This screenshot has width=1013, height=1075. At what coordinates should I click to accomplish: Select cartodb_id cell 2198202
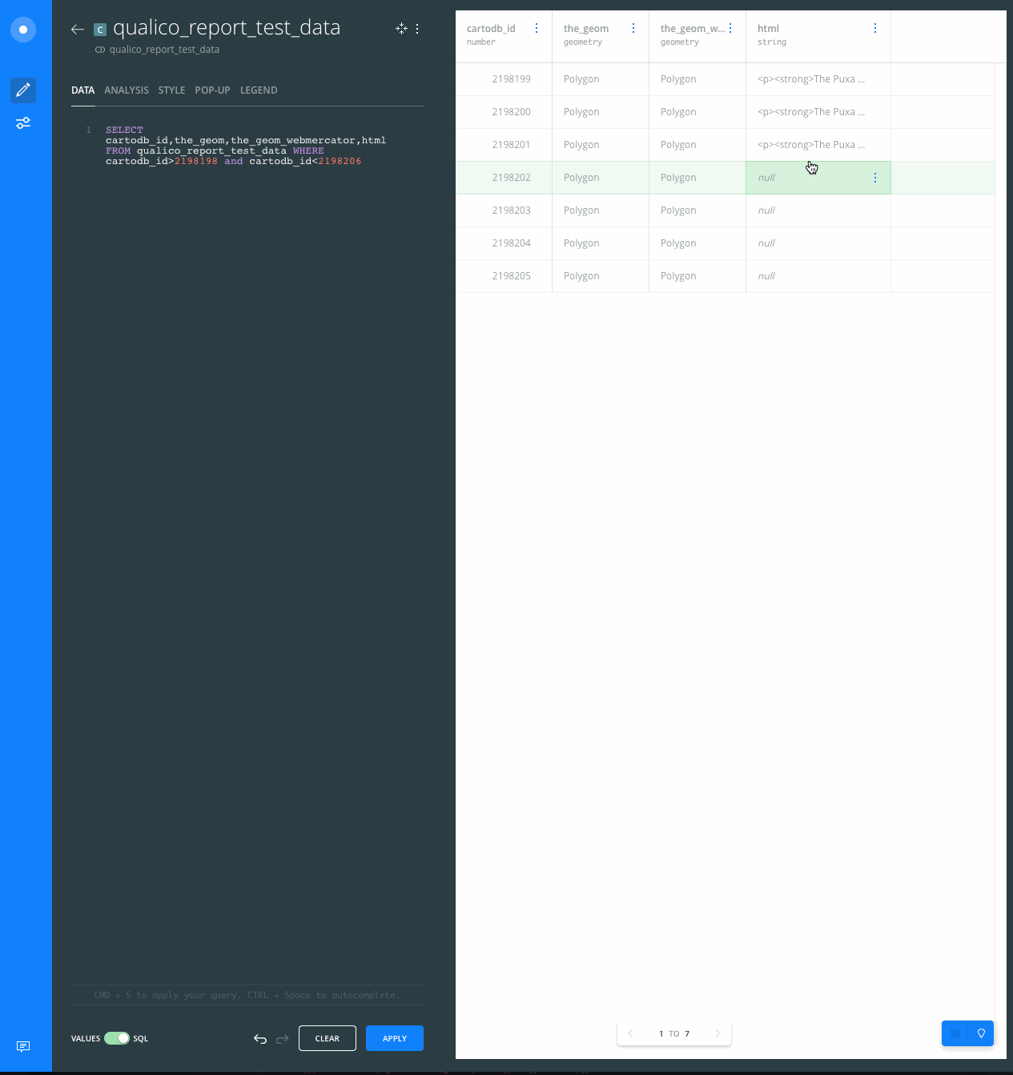(504, 178)
